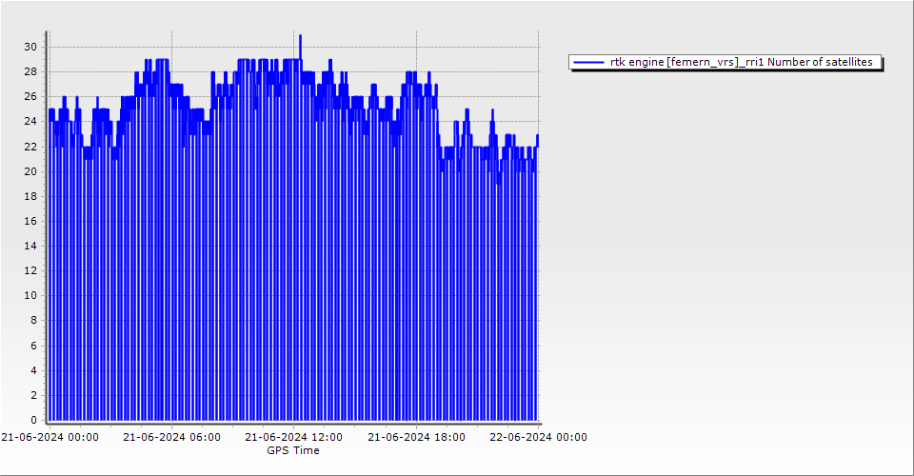The height and width of the screenshot is (476, 914).
Task: Select the y-axis tick label 0
Action: tap(33, 420)
